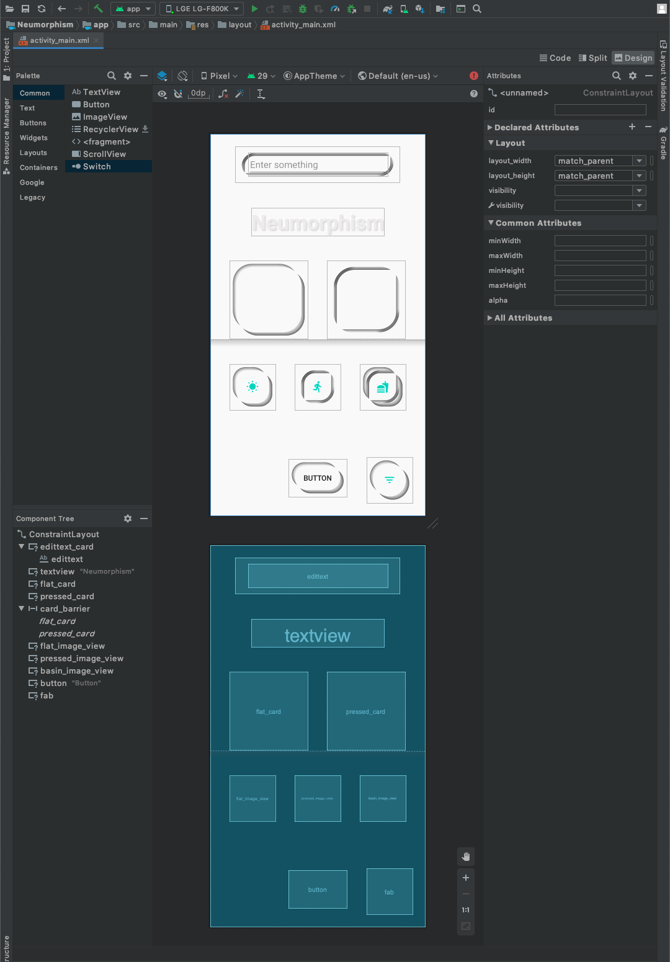Viewport: 670px width, 962px height.
Task: Switch to Split view
Action: [x=592, y=58]
